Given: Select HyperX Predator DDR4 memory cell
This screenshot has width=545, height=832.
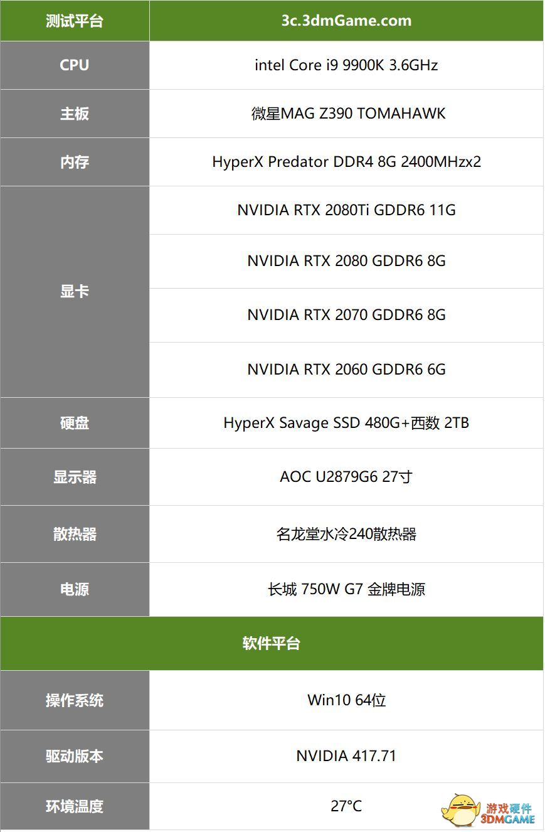Looking at the screenshot, I should click(346, 162).
